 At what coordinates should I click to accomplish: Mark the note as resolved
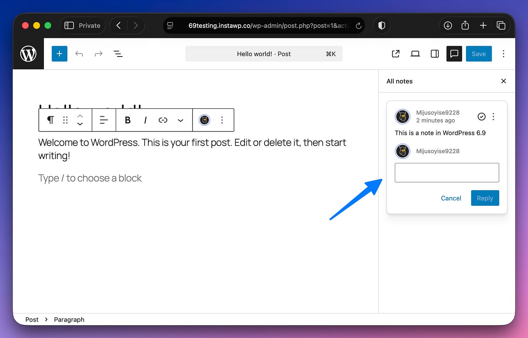(x=482, y=117)
